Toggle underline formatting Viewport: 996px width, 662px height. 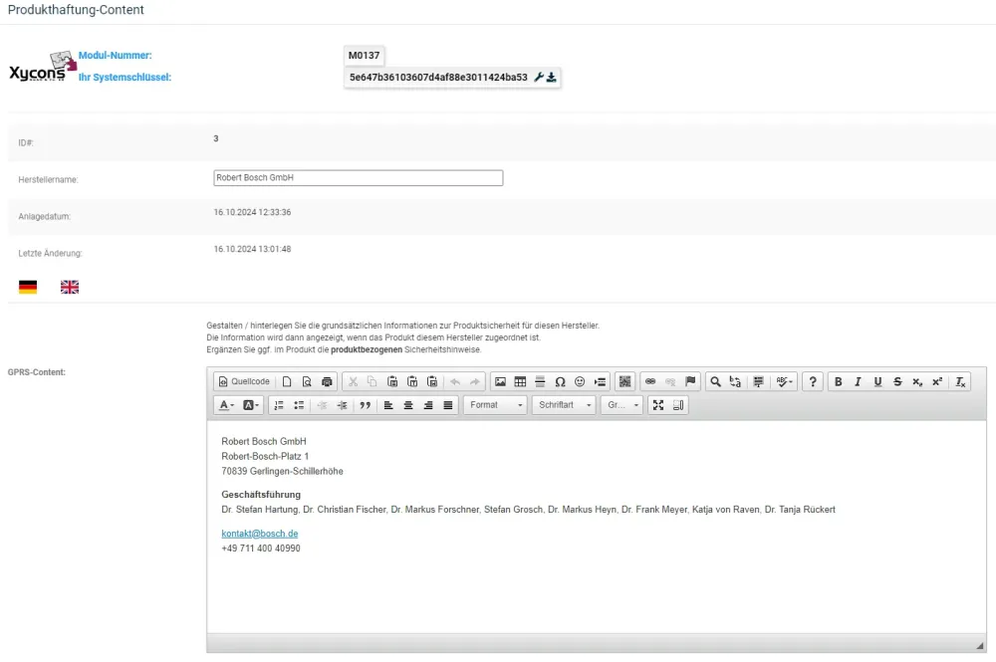tap(877, 381)
